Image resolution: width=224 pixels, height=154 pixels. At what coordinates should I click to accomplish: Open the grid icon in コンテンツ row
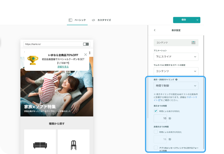pyautogui.click(x=194, y=43)
